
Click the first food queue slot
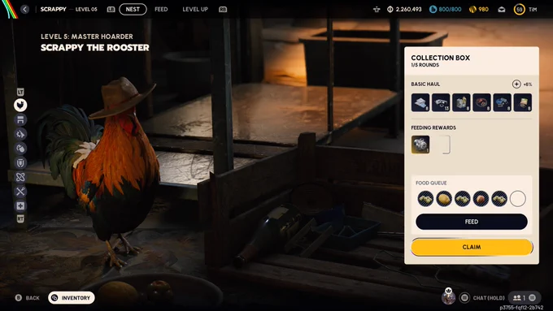coord(425,199)
